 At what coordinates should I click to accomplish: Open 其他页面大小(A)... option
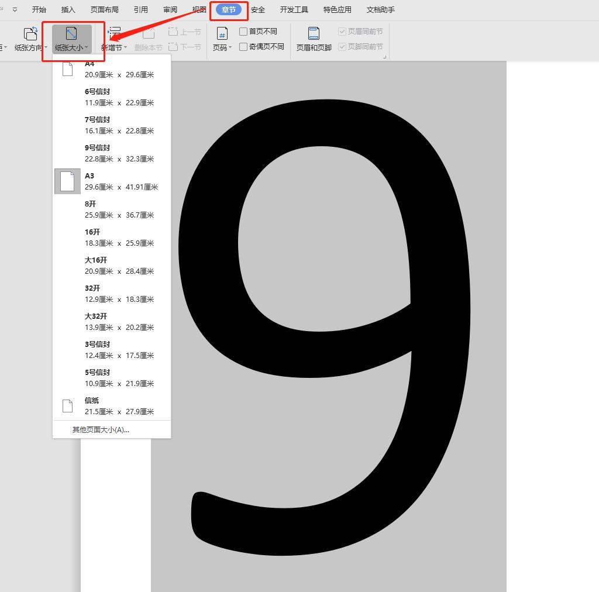click(x=101, y=430)
